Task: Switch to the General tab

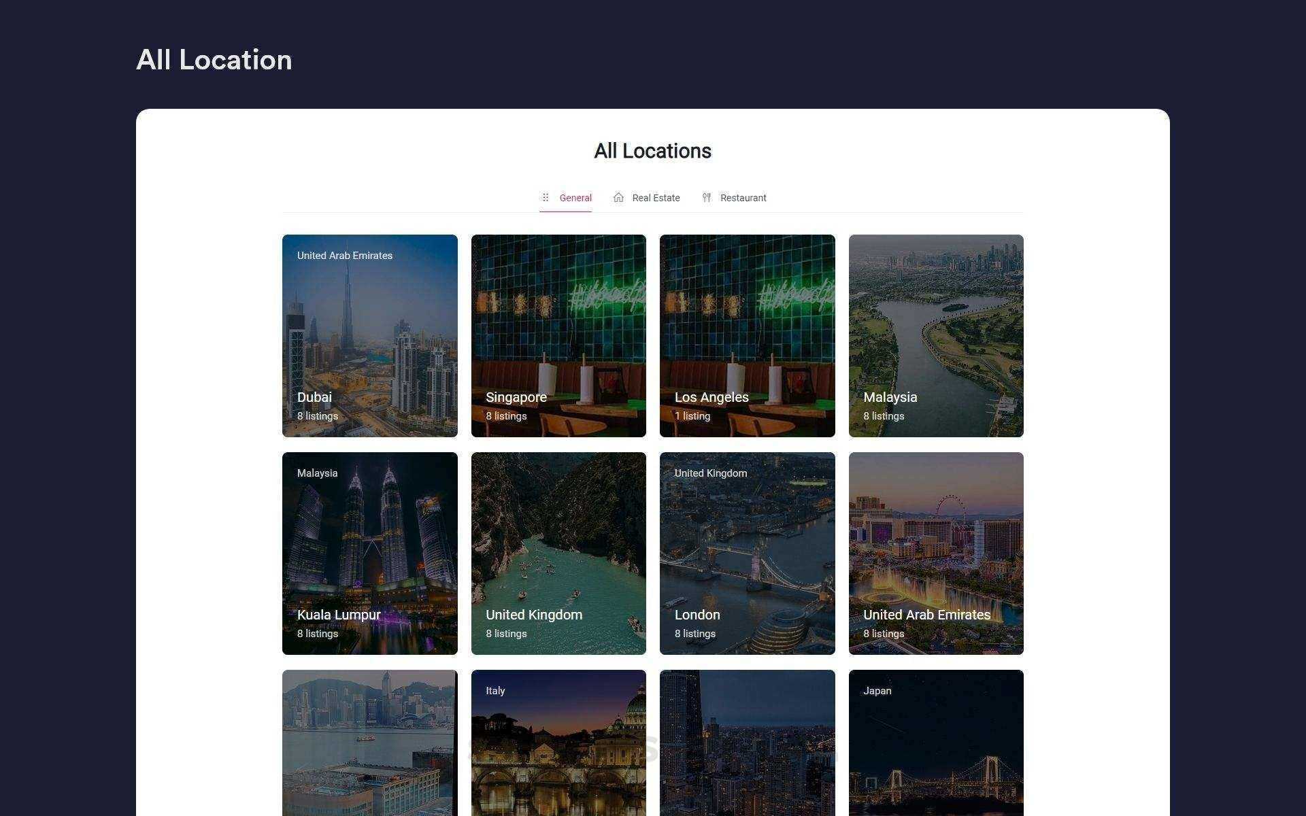Action: coord(575,198)
